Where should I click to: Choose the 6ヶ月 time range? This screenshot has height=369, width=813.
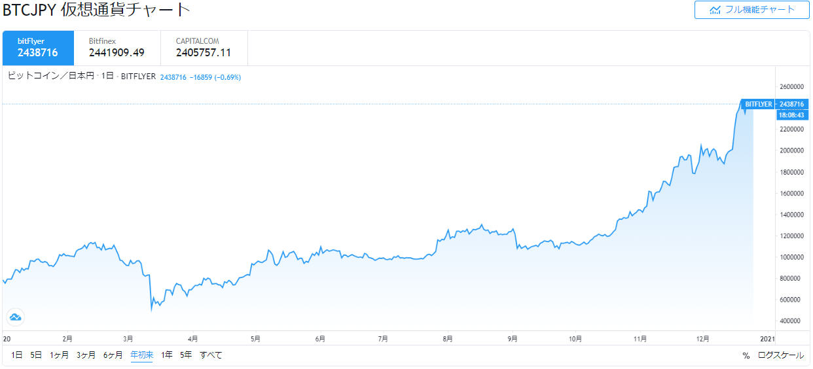click(113, 355)
